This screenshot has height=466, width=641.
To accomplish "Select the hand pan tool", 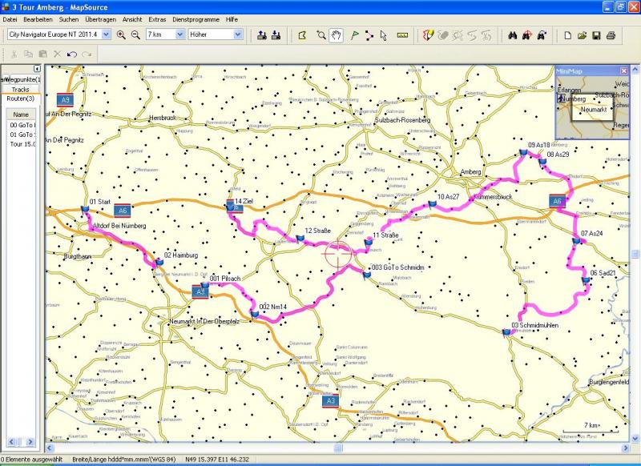I will 336,35.
